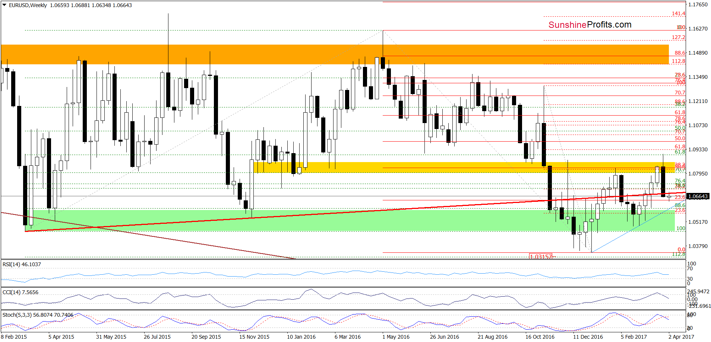Click the red 1.03157 low price label
The image size is (711, 342).
(540, 256)
